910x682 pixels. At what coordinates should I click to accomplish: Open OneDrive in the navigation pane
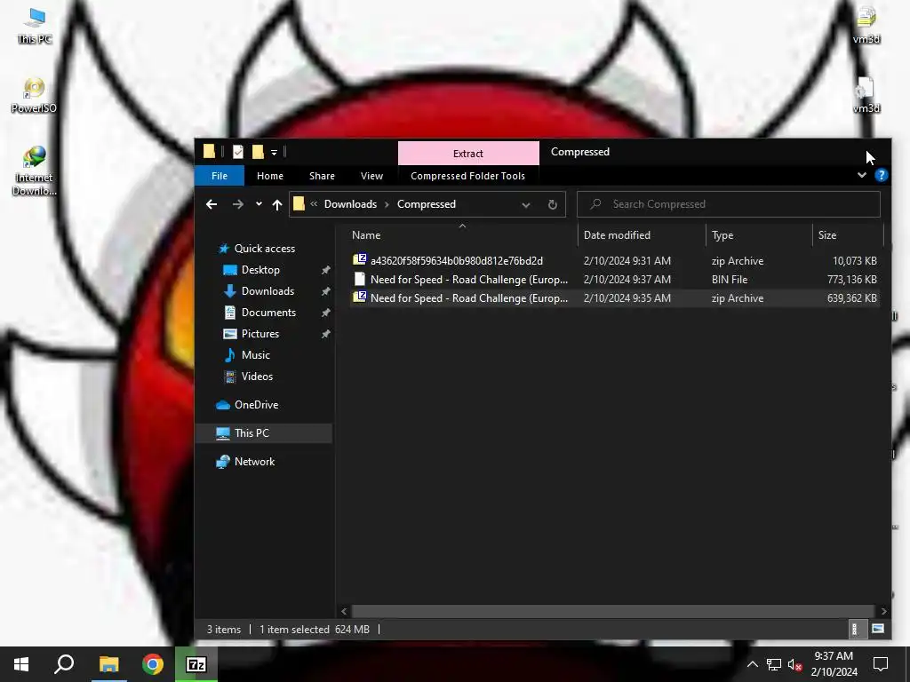pos(256,405)
